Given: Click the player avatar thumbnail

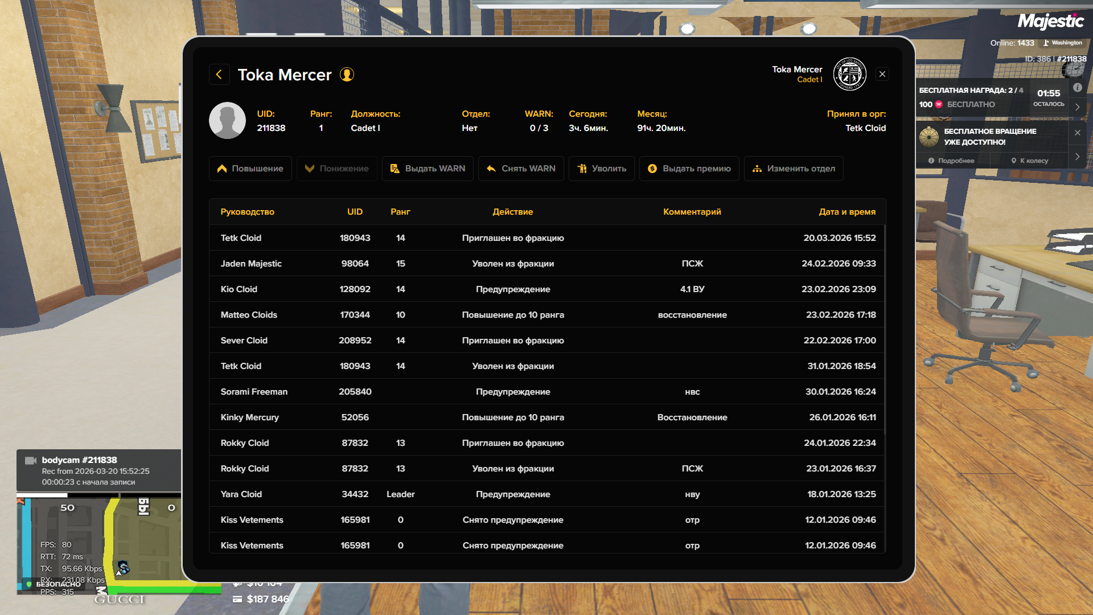Looking at the screenshot, I should coord(227,121).
